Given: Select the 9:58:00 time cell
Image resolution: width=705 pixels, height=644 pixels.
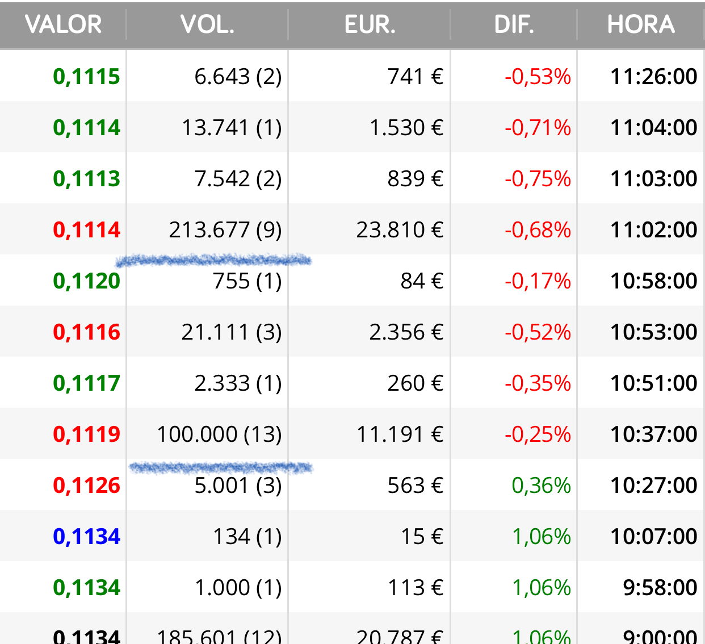Looking at the screenshot, I should tap(660, 588).
